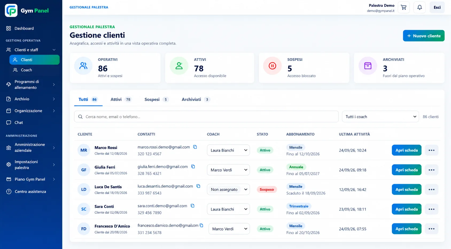Click the MR avatar of Marco Rossi
Screen dimensions: 451x249
pos(84,150)
